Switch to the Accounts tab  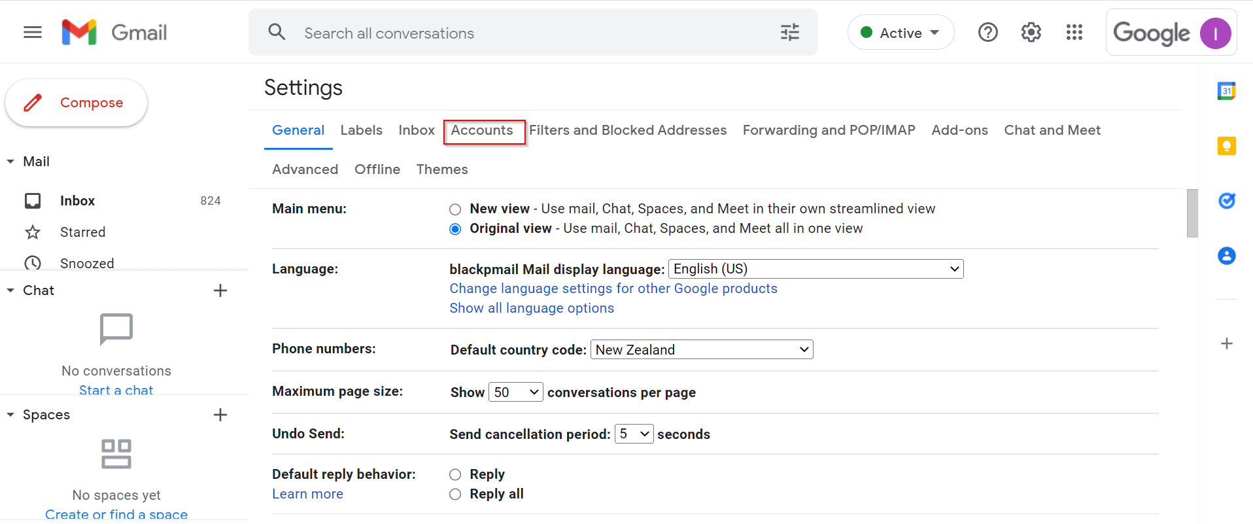[482, 130]
